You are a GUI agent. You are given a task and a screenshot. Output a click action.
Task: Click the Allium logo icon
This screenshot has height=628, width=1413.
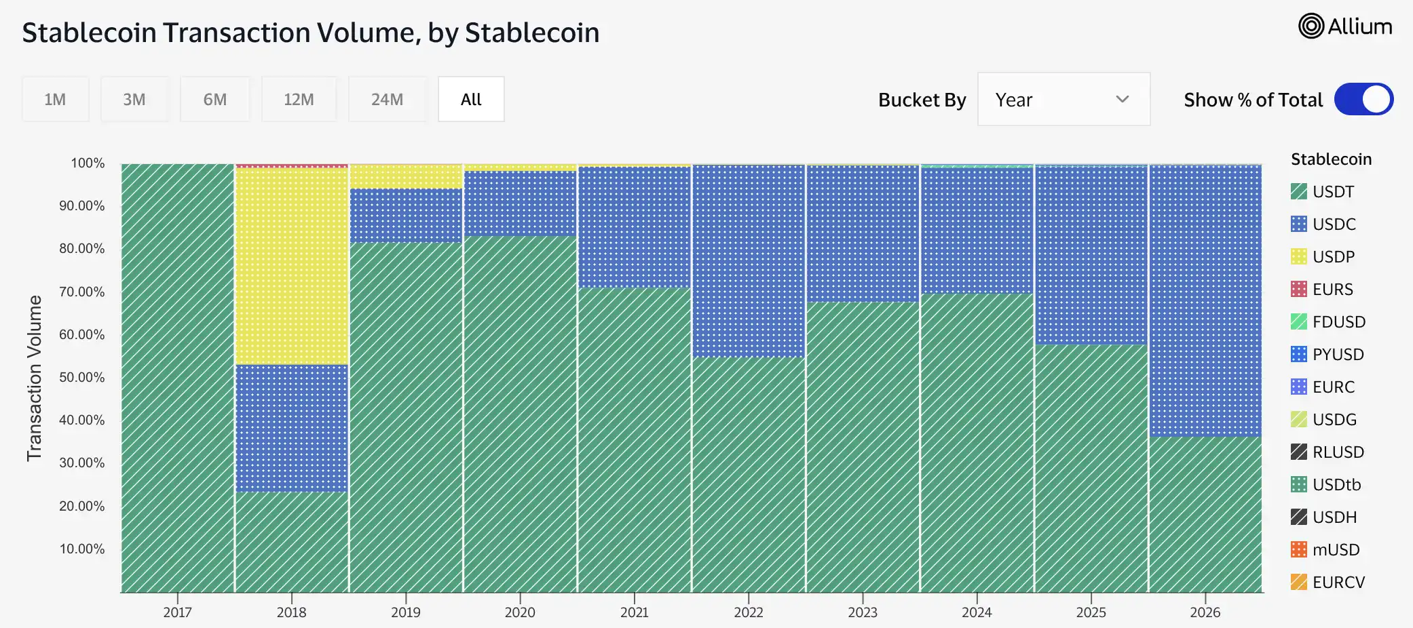1311,26
